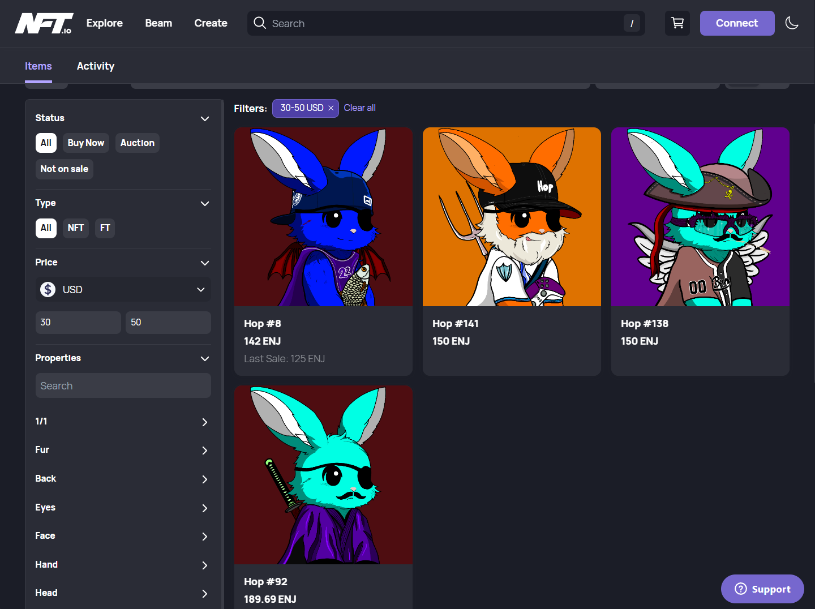Select Not on sale status filter

[65, 169]
